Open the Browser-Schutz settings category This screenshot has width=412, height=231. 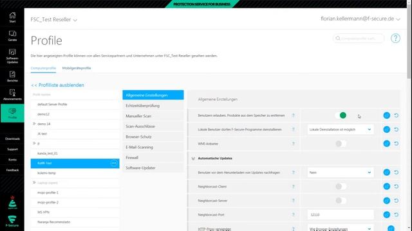tap(153, 137)
